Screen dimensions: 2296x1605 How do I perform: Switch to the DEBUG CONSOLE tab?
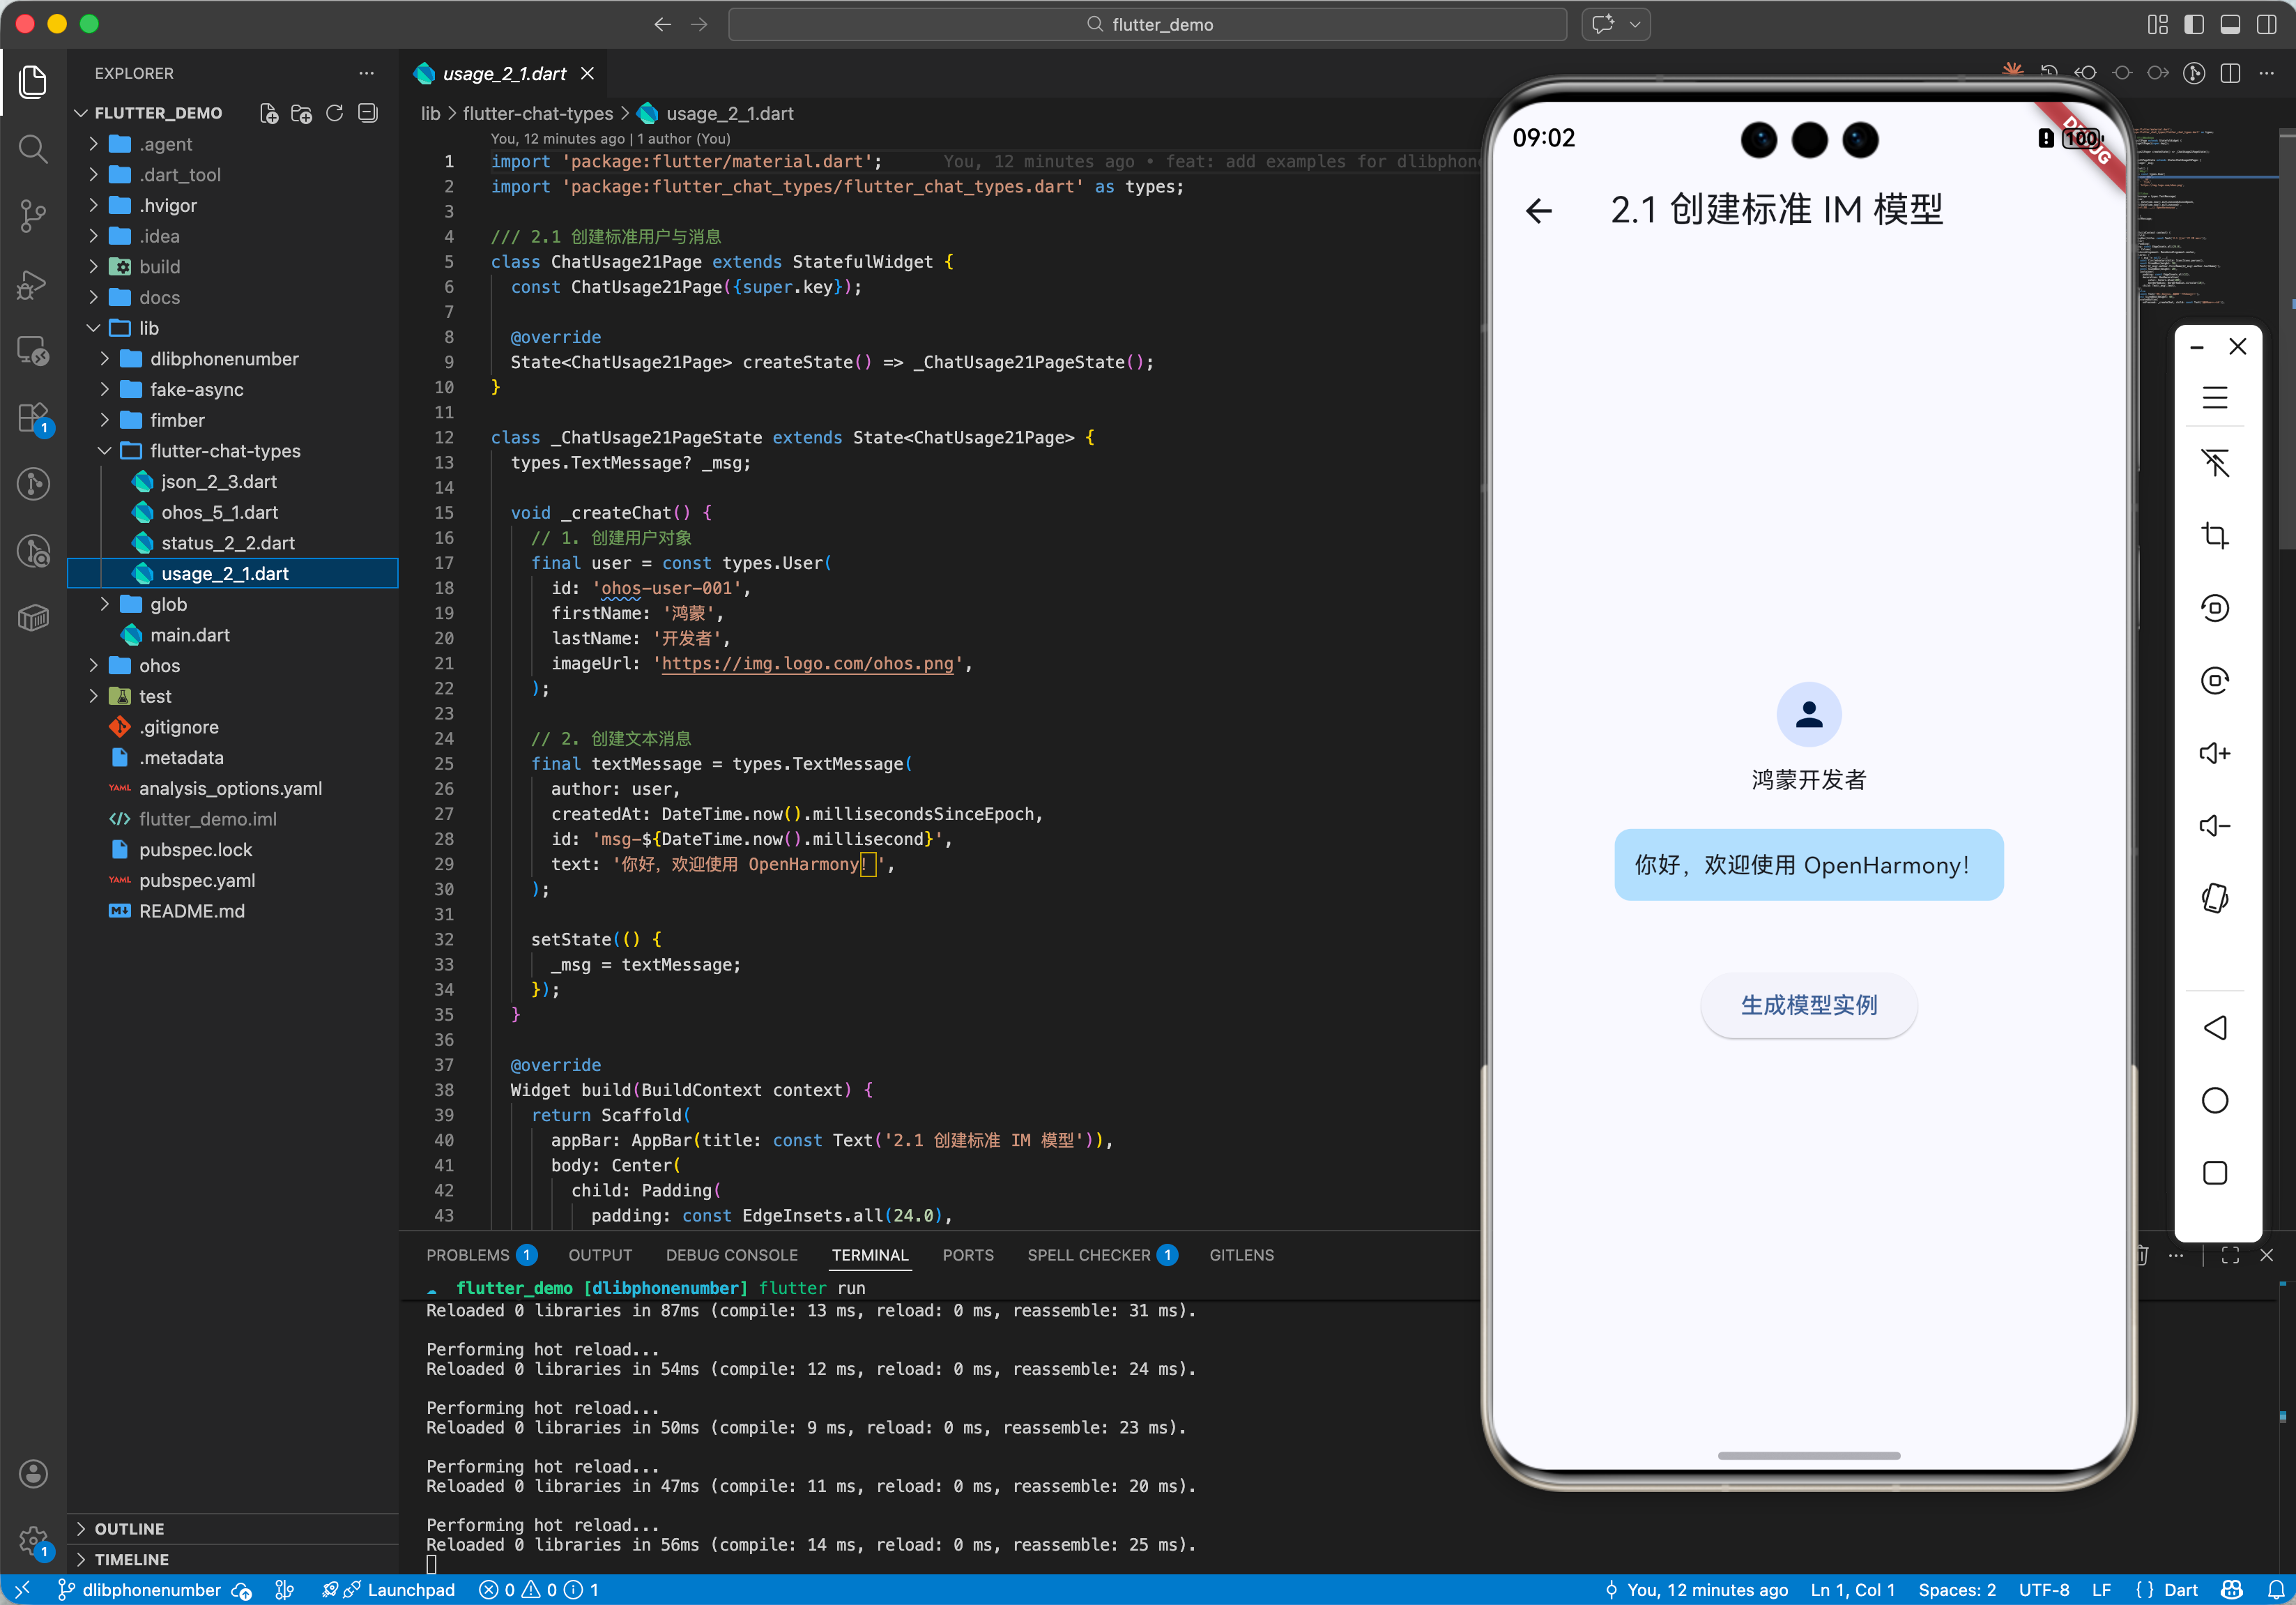(x=731, y=1255)
